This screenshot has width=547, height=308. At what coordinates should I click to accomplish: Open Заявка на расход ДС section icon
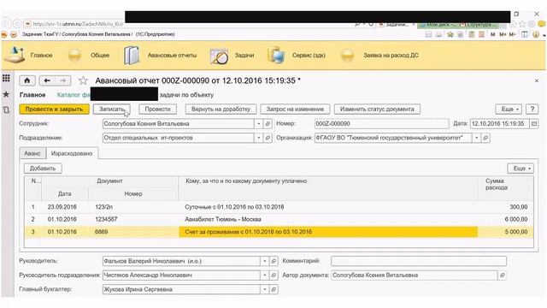347,55
